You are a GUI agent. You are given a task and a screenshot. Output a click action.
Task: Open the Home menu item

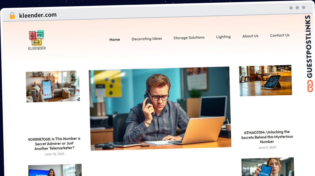tap(114, 40)
